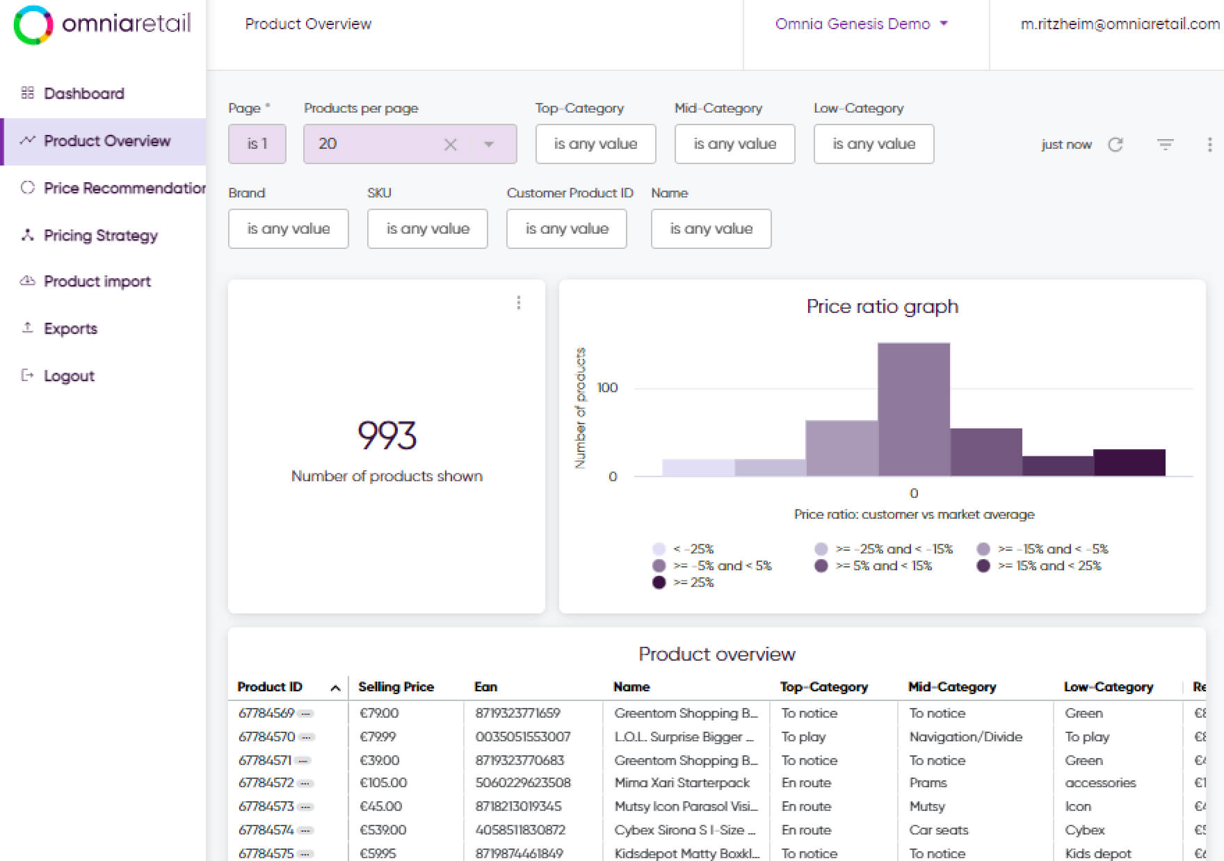Click the m.ritzheim@omniaretail.com account
Screen dimensions: 1224x861
pyautogui.click(x=1120, y=24)
